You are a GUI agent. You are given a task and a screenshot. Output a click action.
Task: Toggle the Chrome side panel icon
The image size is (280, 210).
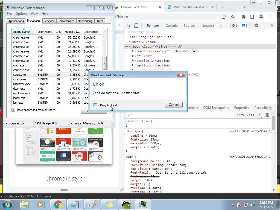pos(252,17)
